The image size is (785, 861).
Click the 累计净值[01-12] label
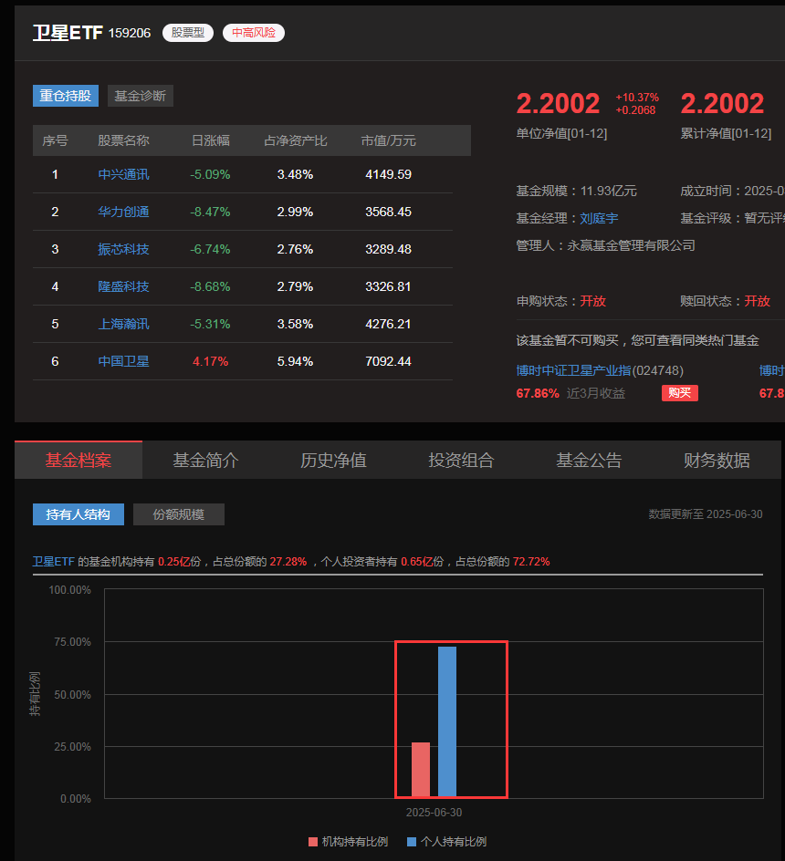727,133
